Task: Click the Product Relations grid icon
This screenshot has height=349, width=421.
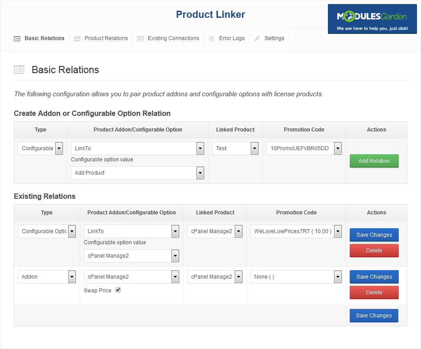Action: (77, 39)
